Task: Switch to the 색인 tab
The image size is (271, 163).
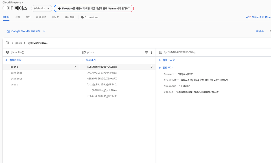Action: (28, 17)
